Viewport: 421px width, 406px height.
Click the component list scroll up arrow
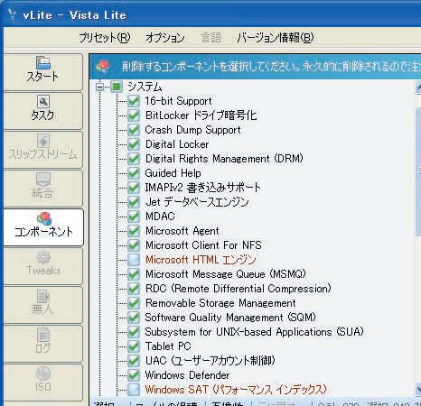[418, 88]
